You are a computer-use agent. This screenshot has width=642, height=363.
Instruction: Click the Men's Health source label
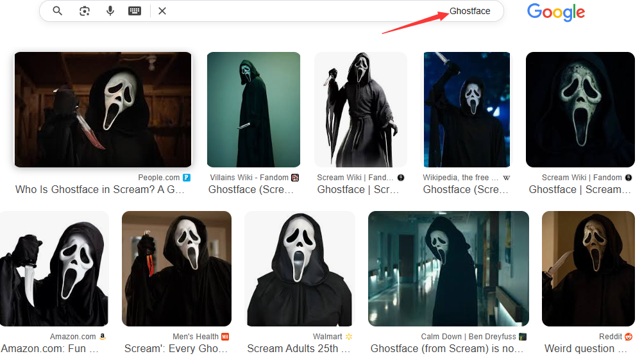[x=196, y=337]
